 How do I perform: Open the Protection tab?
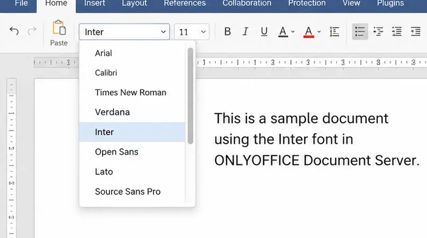[307, 4]
